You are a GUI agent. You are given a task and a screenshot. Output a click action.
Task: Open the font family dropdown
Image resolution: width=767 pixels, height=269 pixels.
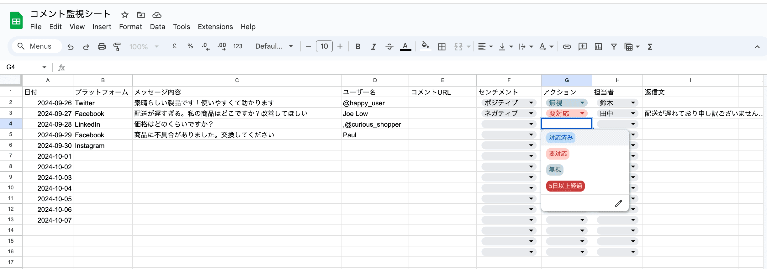pyautogui.click(x=274, y=46)
